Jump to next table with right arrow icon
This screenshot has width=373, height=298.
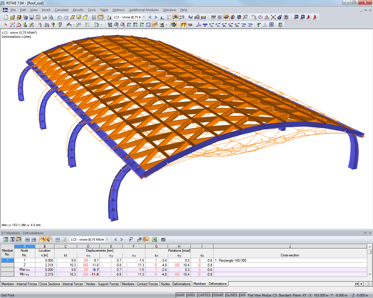pos(34,240)
